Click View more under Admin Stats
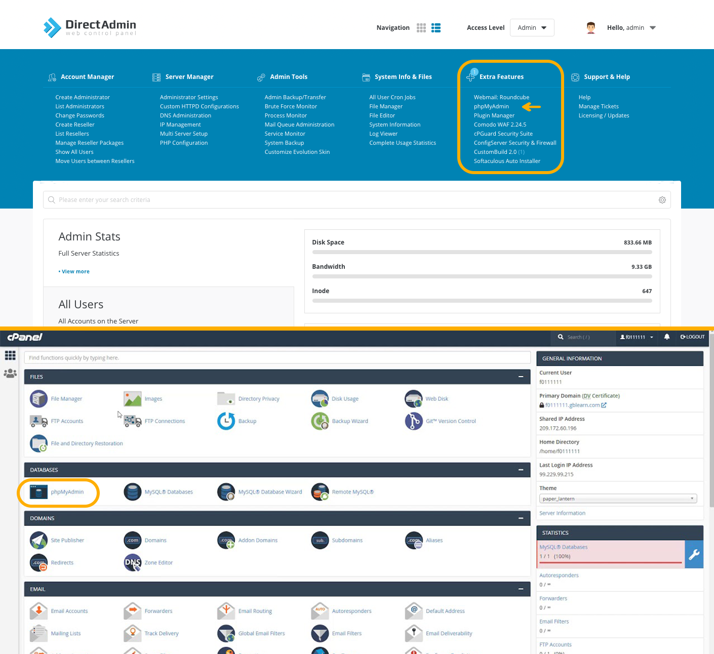The height and width of the screenshot is (654, 714). pyautogui.click(x=75, y=272)
